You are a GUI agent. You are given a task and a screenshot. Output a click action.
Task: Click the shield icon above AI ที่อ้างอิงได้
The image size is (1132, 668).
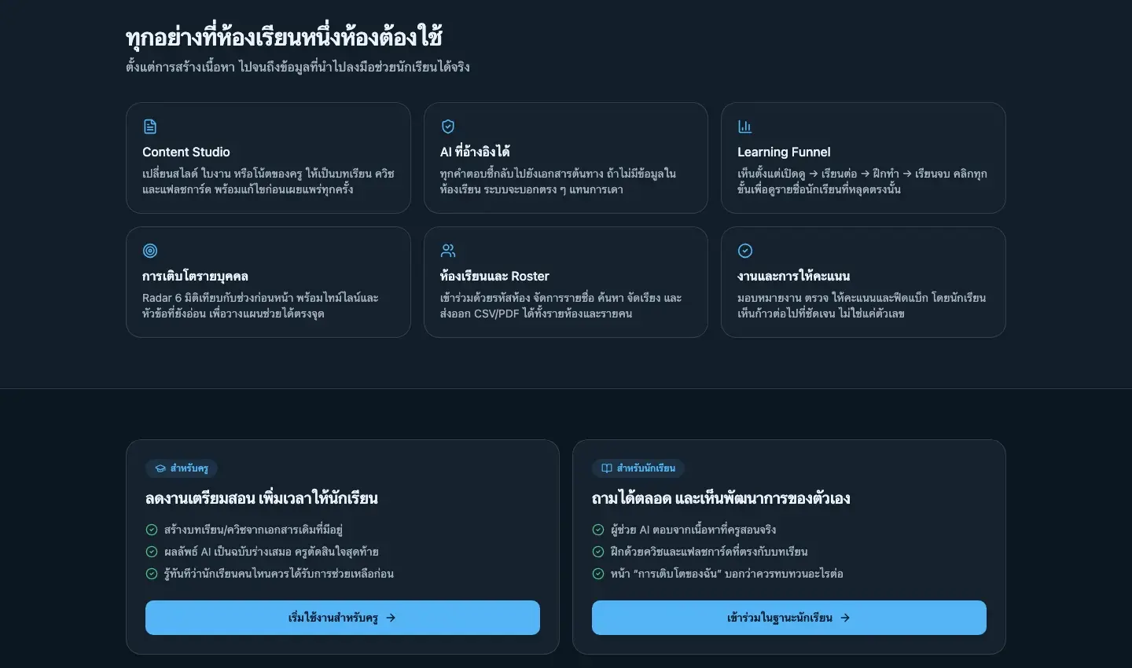pos(448,127)
